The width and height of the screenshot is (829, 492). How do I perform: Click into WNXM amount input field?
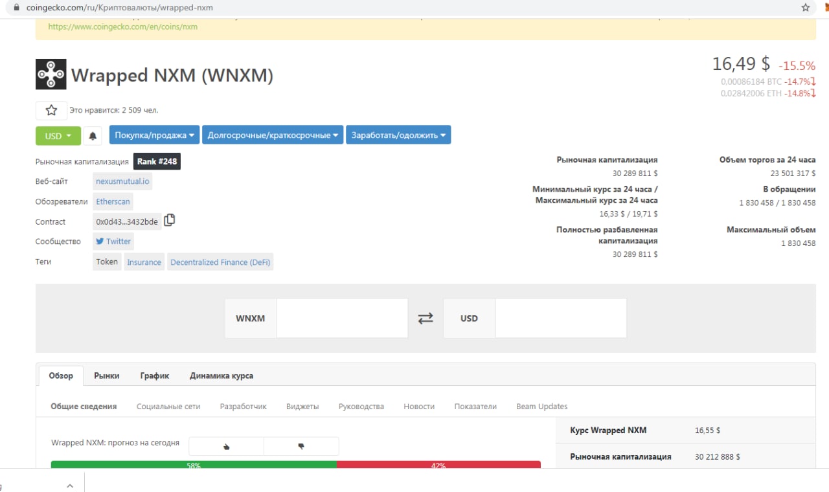343,318
